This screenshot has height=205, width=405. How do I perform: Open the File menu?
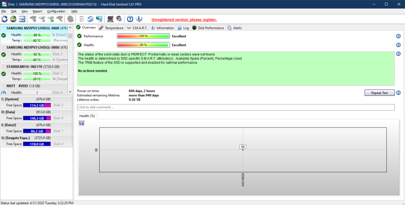(x=4, y=11)
